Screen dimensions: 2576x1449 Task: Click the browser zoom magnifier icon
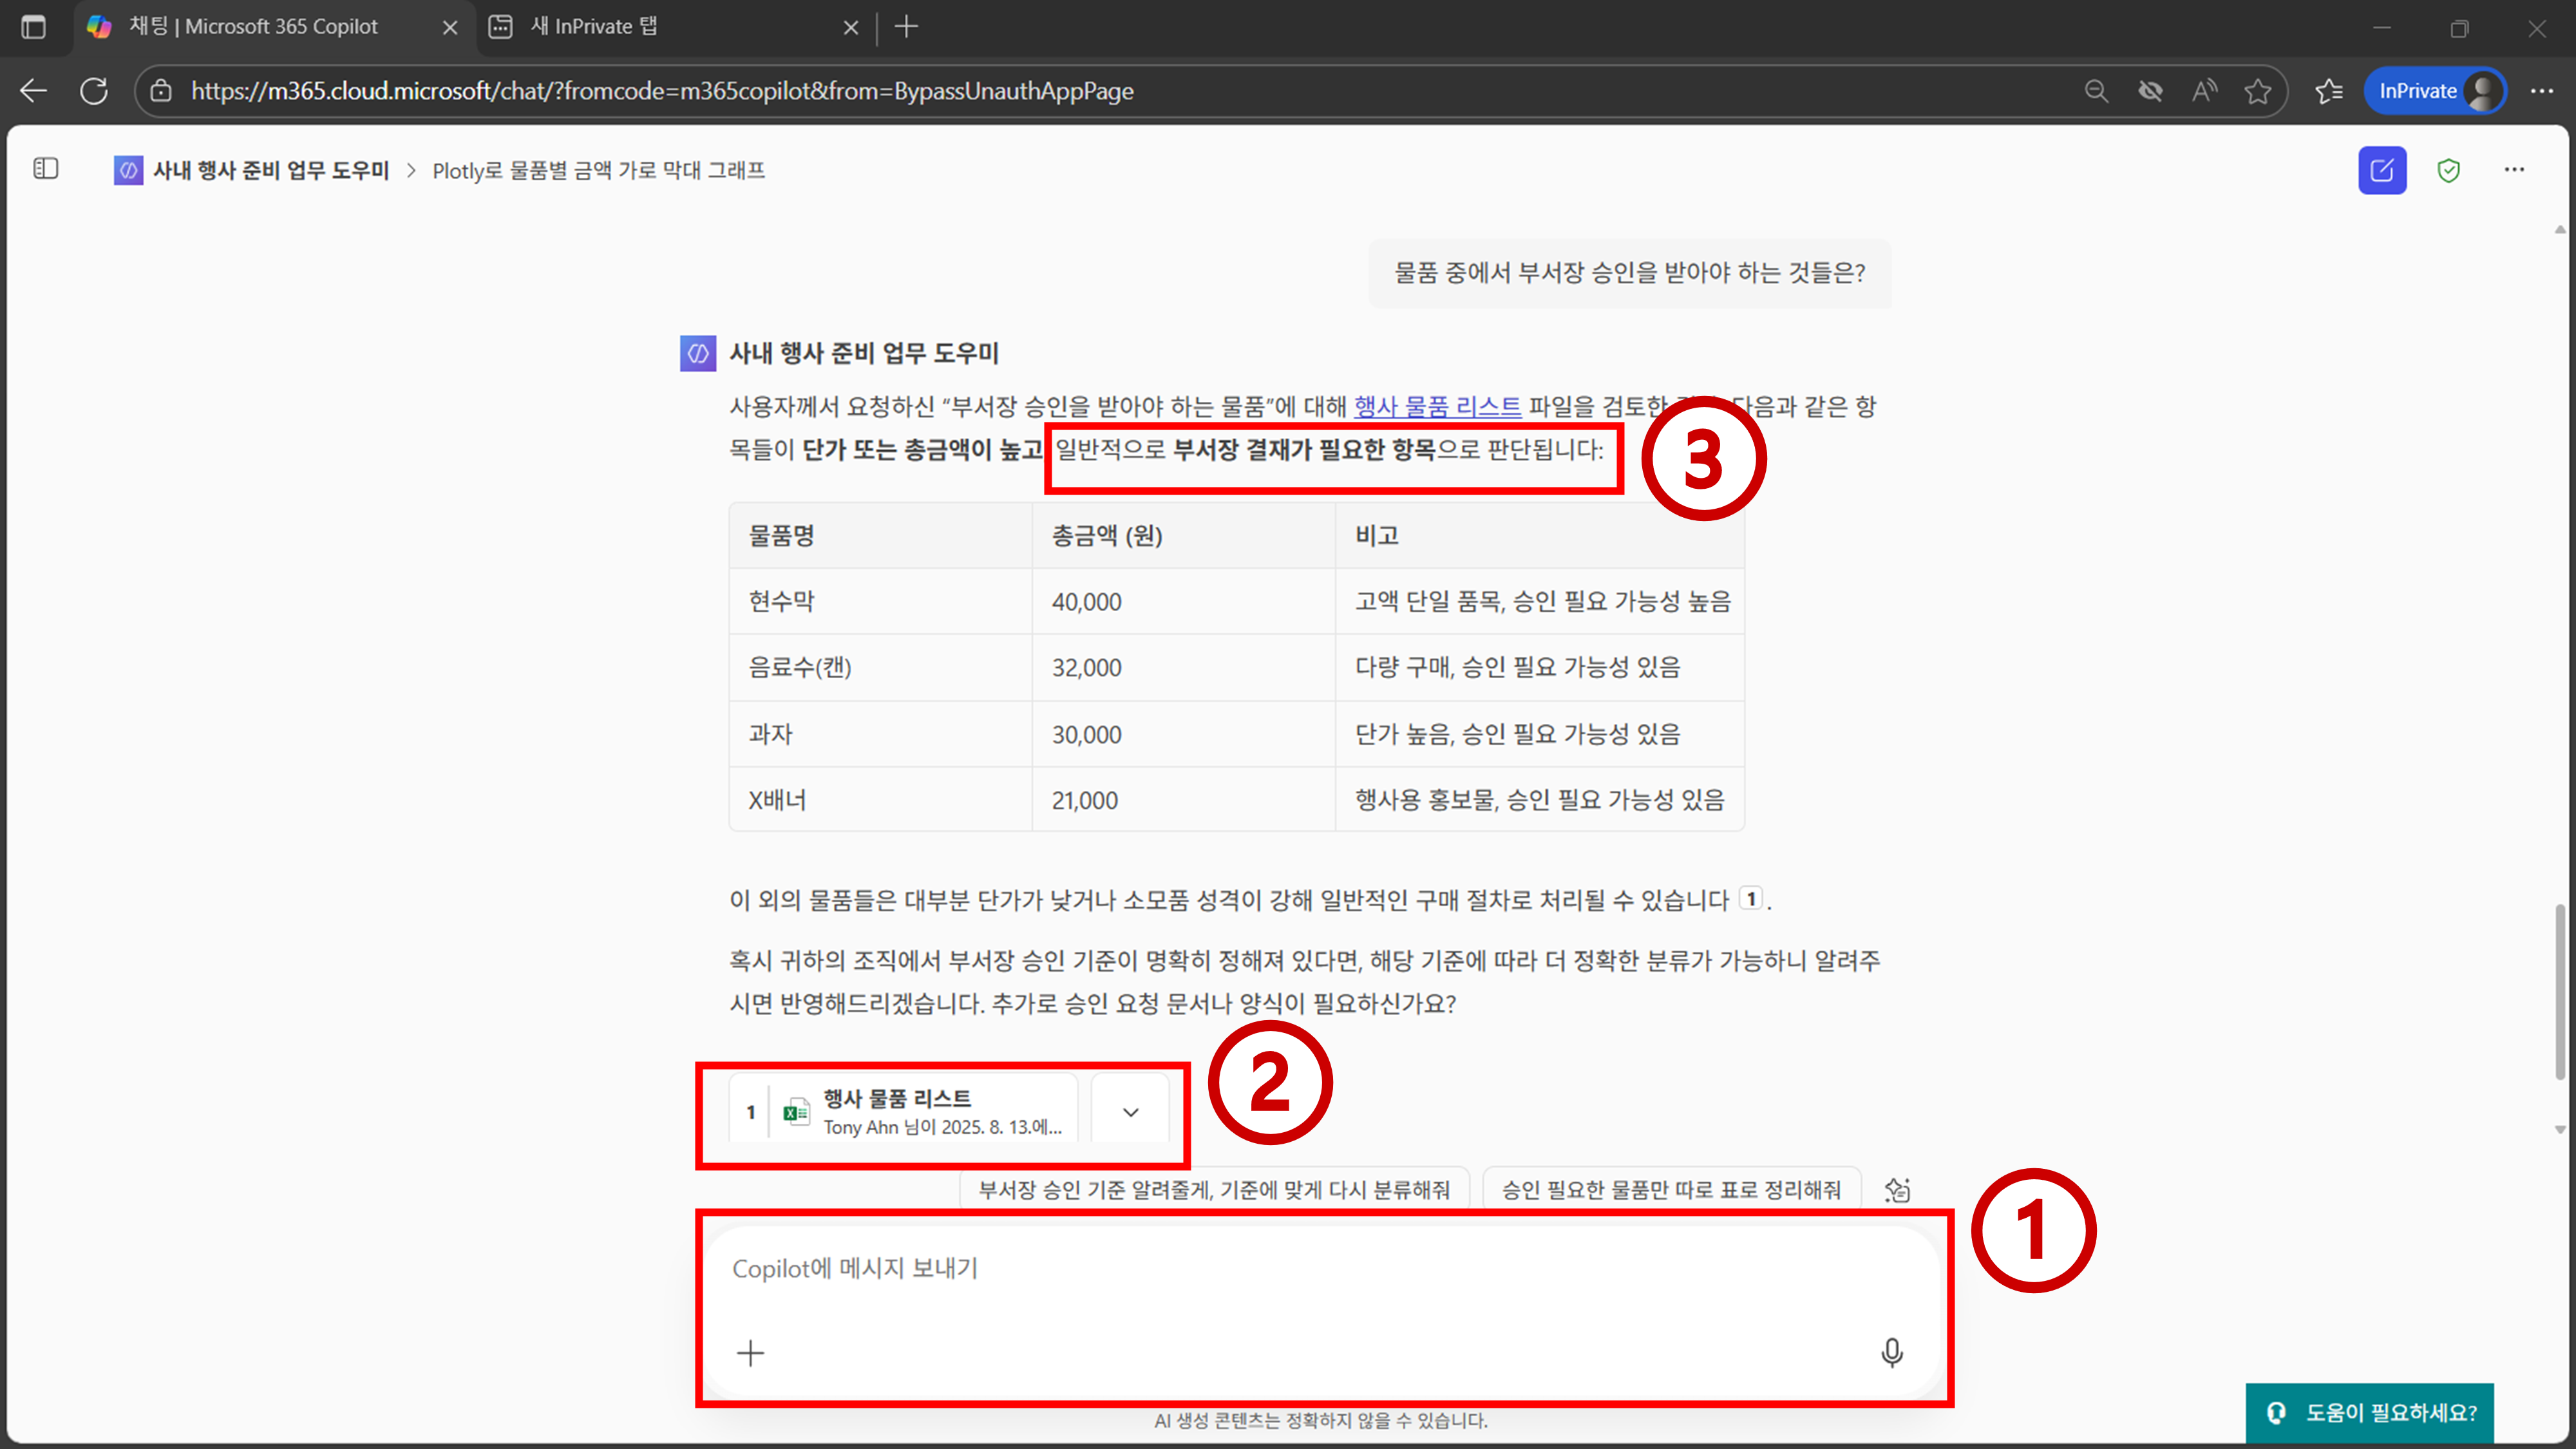click(x=2096, y=91)
